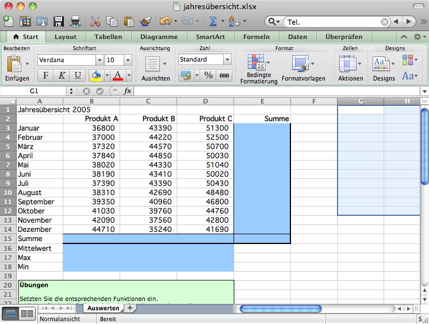This screenshot has width=429, height=324.
Task: Click the Format Painter brush icon
Action: (x=145, y=21)
